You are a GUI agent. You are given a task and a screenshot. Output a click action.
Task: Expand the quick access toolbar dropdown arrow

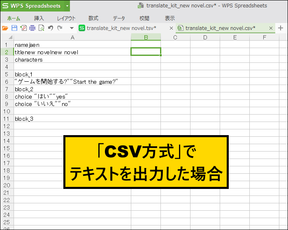pos(72,28)
